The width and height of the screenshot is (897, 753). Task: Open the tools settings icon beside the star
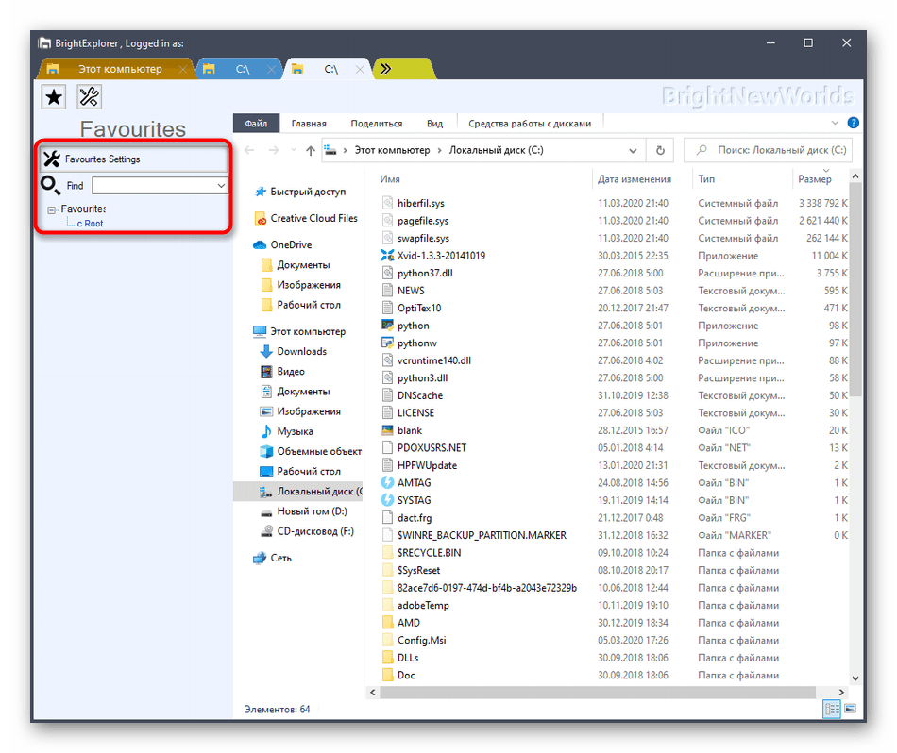pyautogui.click(x=89, y=96)
